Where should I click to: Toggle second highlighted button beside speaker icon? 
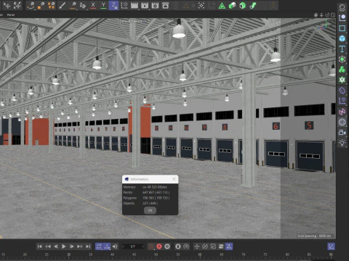(x=107, y=246)
